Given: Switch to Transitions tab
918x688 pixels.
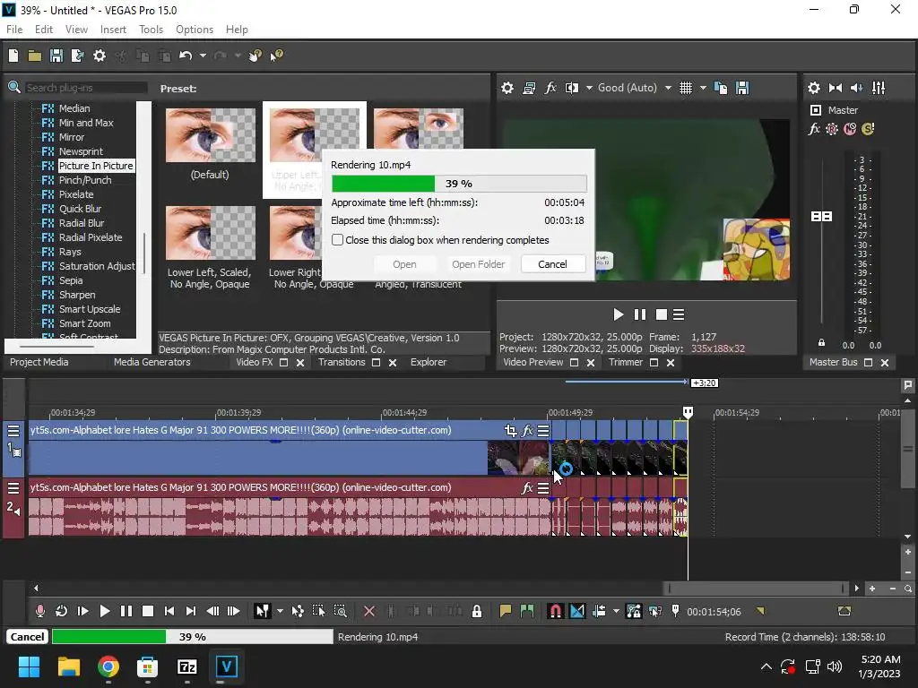Looking at the screenshot, I should coord(342,362).
